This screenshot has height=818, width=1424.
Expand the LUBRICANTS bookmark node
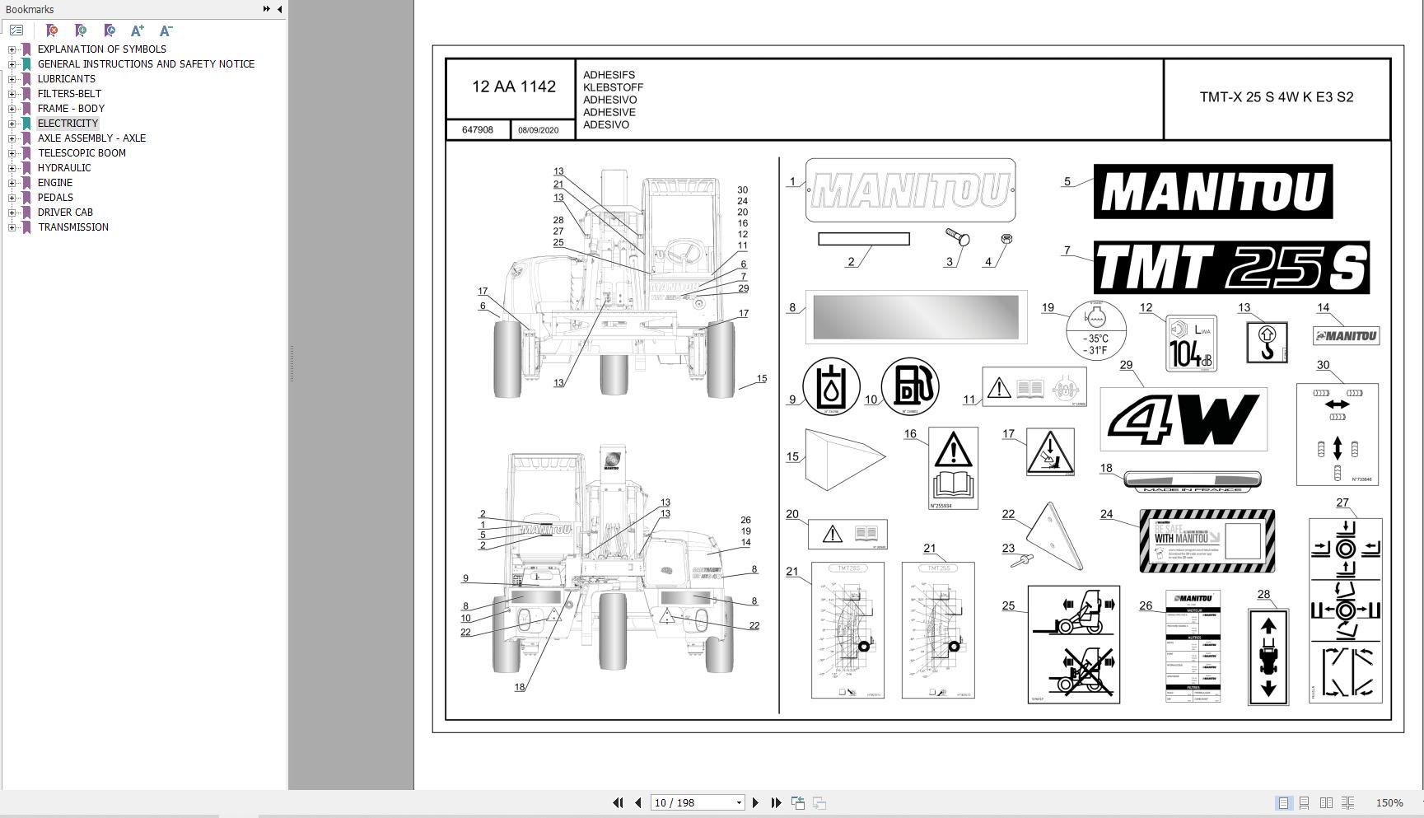[x=12, y=78]
